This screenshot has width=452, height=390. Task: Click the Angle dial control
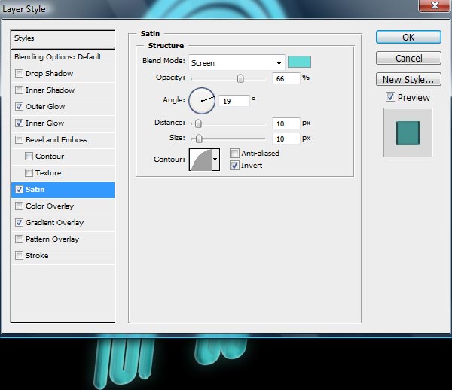202,101
